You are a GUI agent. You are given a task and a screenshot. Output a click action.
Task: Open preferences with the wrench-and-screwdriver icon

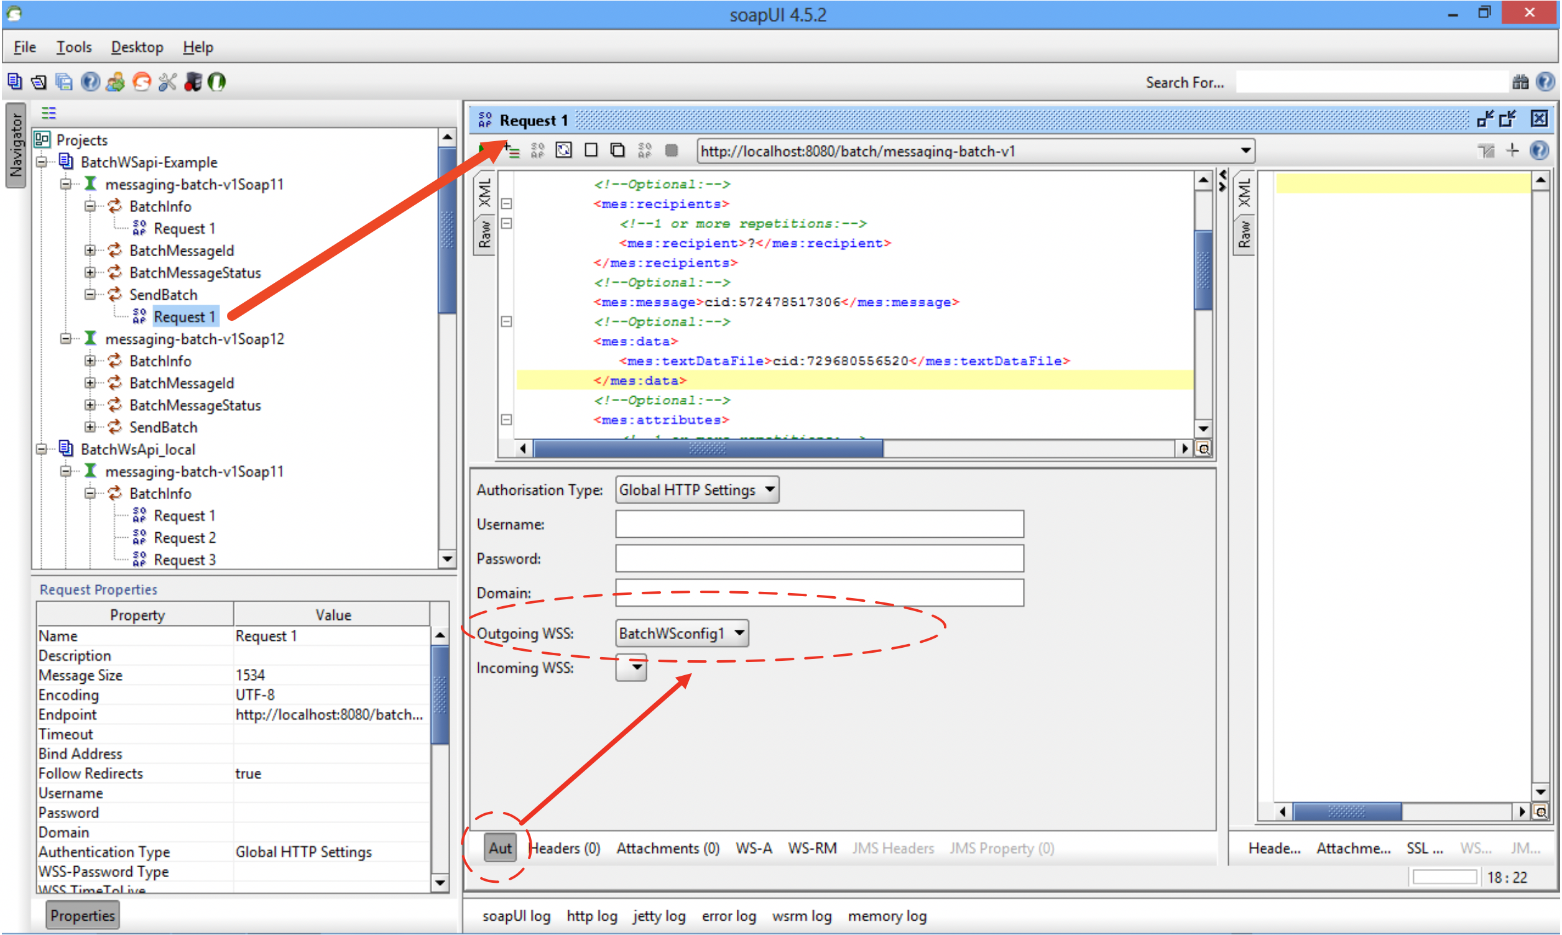tap(167, 82)
